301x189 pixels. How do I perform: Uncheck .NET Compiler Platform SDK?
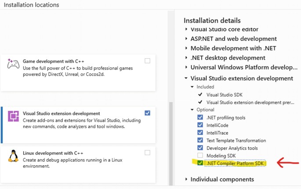coord(200,163)
